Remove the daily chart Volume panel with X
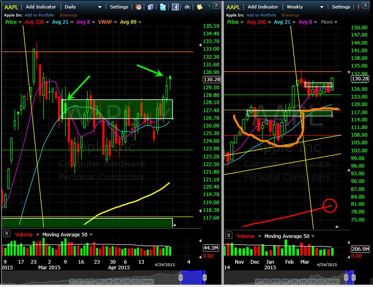This screenshot has height=287, width=373. coord(7,234)
